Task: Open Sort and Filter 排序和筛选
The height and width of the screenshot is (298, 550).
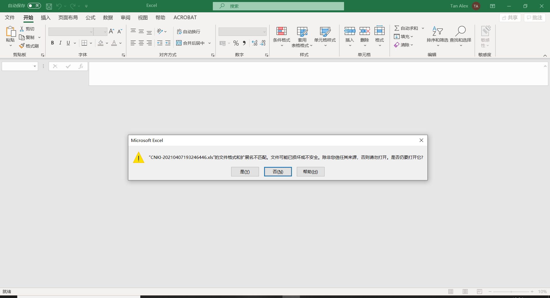Action: click(437, 36)
